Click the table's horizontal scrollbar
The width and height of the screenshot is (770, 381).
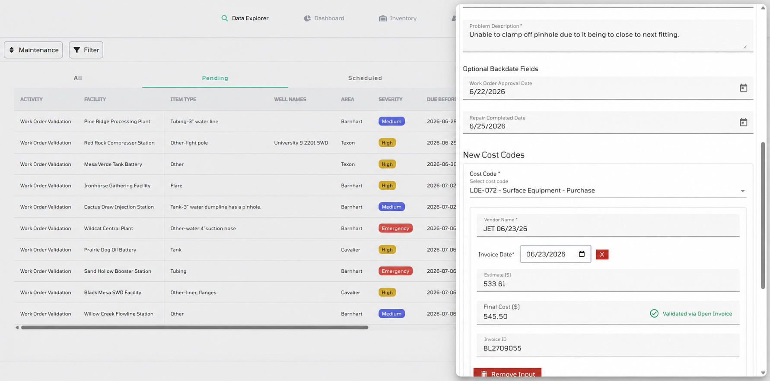pyautogui.click(x=194, y=327)
